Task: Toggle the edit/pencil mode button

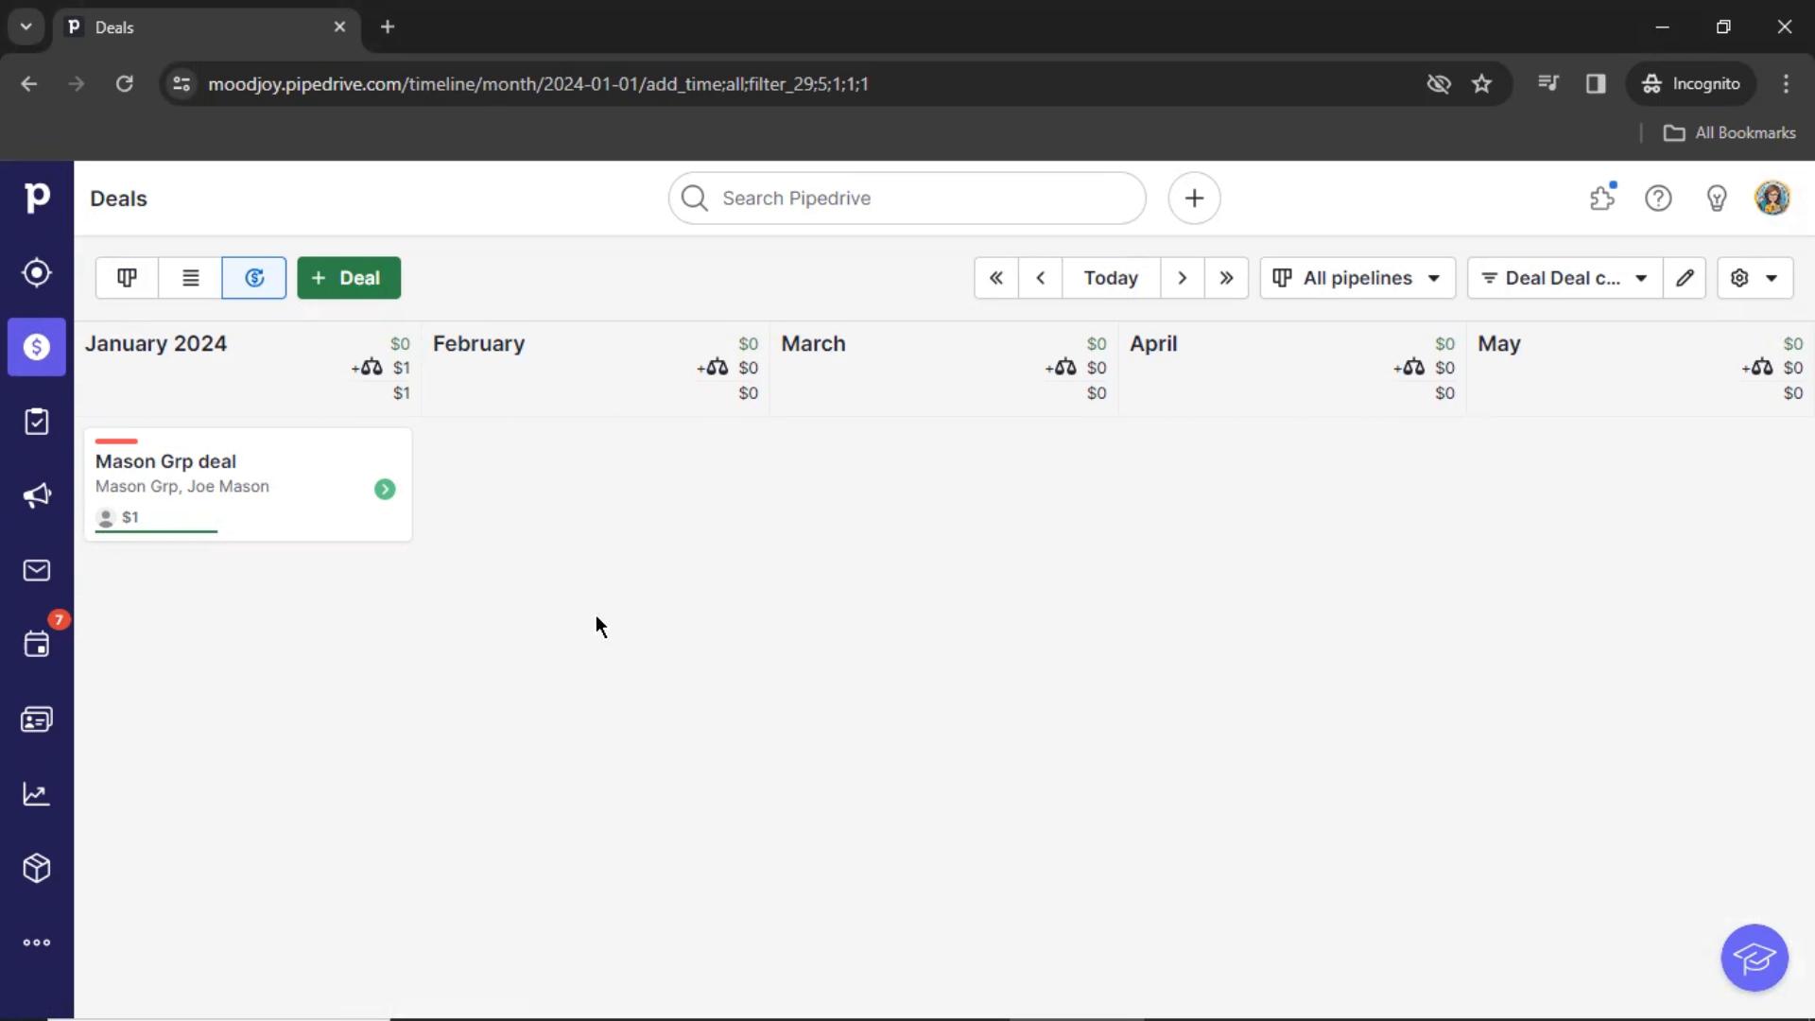Action: tap(1685, 277)
